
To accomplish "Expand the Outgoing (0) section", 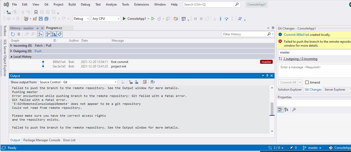I will point(11,51).
